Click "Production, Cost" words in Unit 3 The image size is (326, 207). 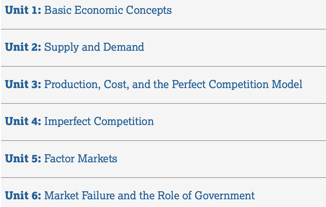[x=87, y=84]
